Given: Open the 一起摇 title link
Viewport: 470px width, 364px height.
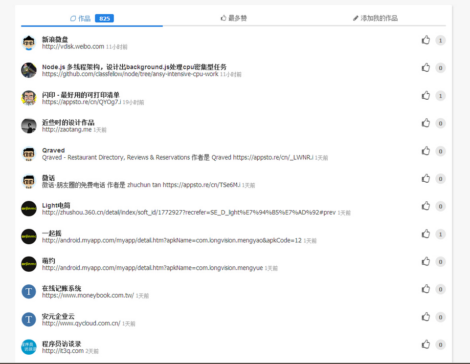Looking at the screenshot, I should [51, 233].
